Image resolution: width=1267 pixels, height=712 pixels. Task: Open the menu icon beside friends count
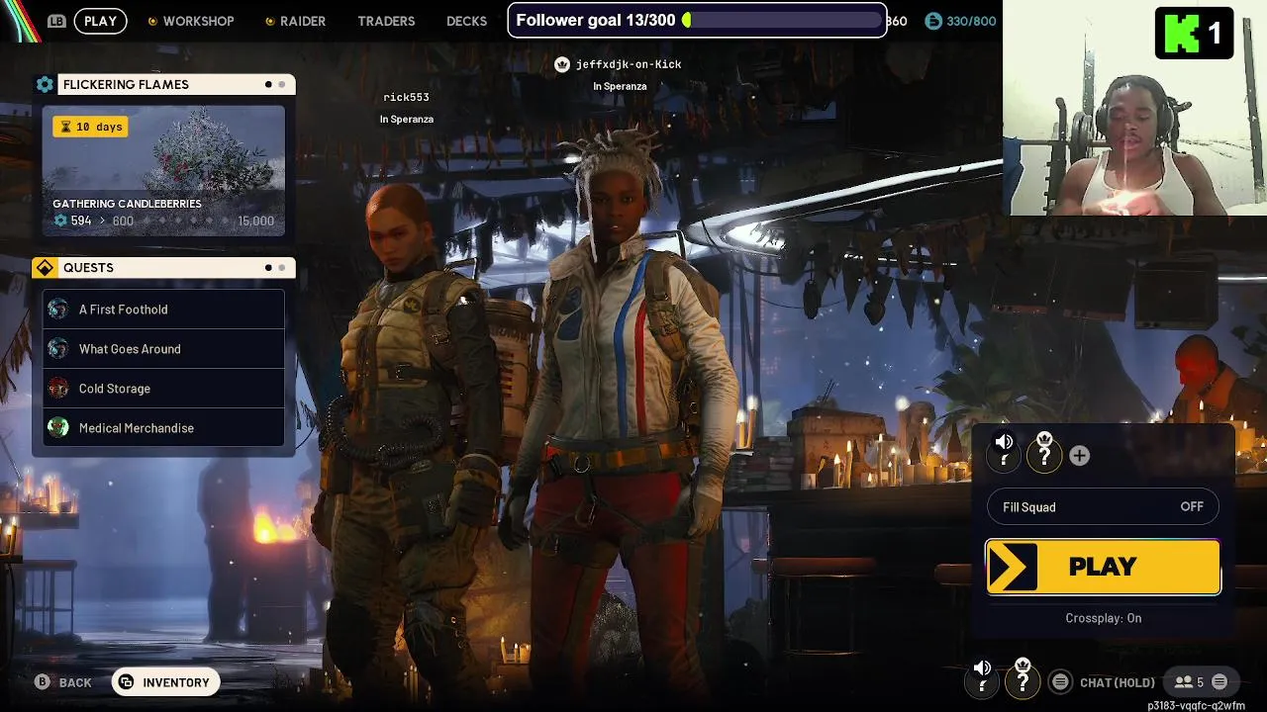coord(1219,682)
